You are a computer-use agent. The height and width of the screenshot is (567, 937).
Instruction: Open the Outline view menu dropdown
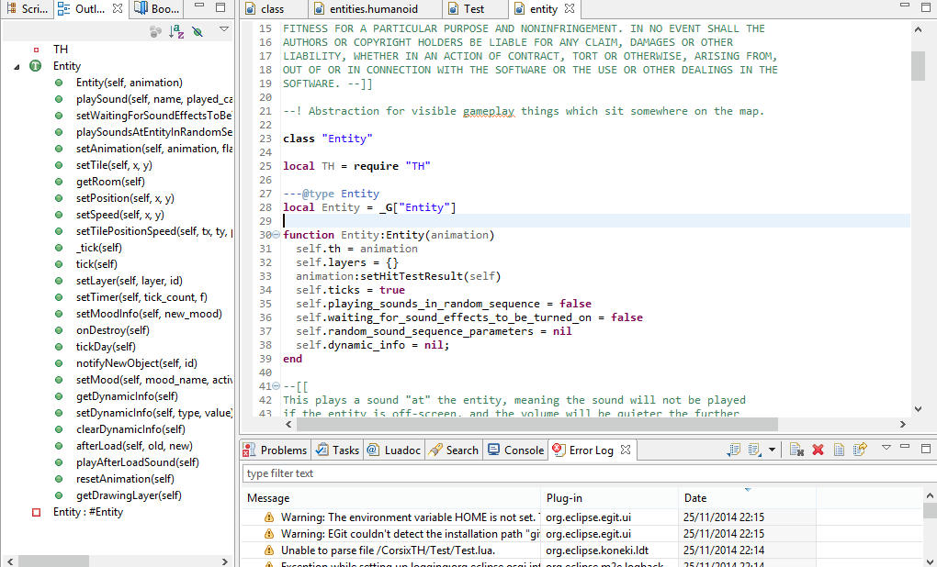tap(222, 30)
